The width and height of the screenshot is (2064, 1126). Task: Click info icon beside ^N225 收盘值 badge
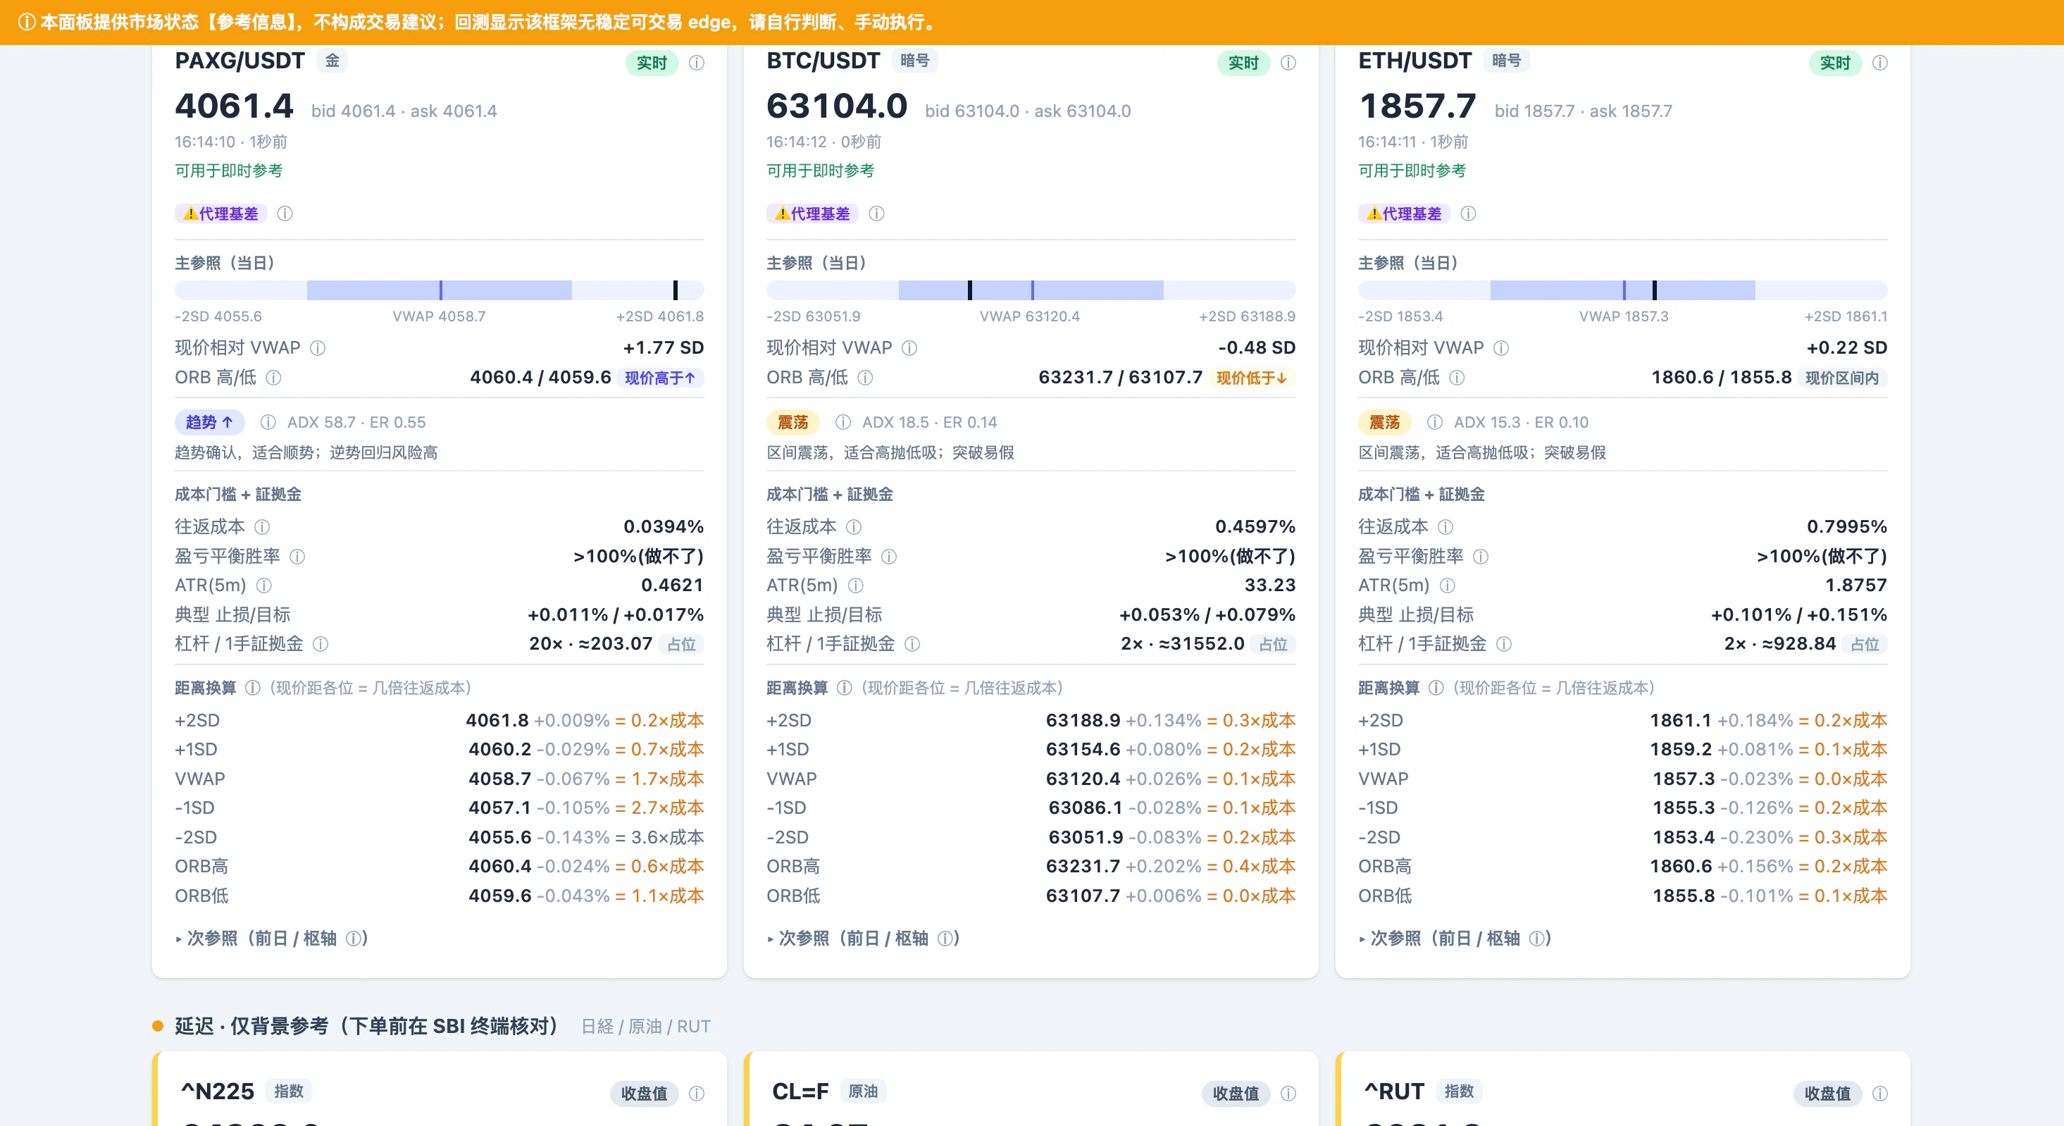pos(696,1093)
